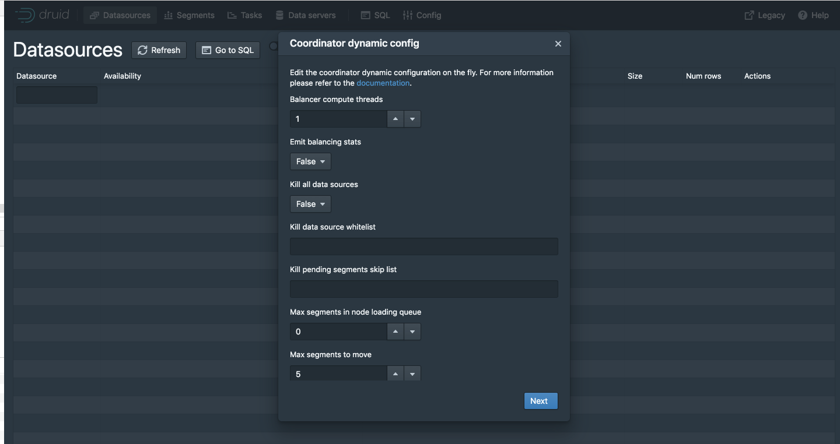This screenshot has width=840, height=444.
Task: Open Emit balancing stats dropdown
Action: click(310, 161)
